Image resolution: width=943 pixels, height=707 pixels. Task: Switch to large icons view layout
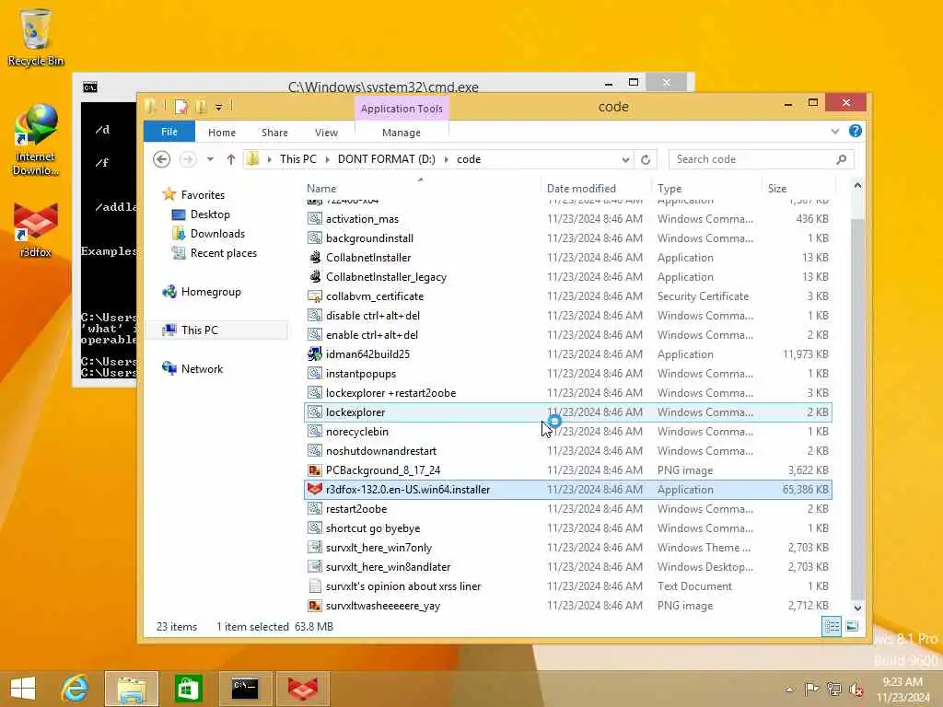coord(852,626)
